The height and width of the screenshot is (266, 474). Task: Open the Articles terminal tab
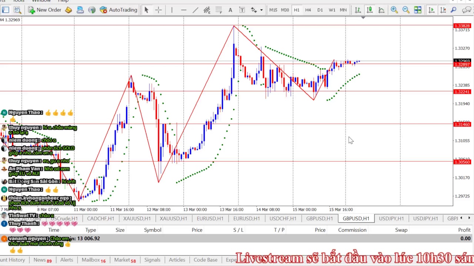(177, 260)
